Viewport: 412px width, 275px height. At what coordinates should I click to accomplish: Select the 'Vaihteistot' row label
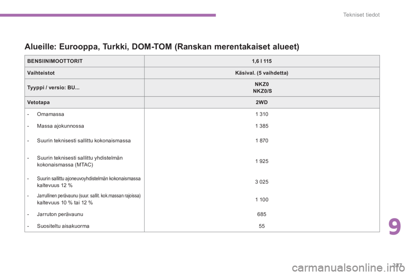click(41, 73)
